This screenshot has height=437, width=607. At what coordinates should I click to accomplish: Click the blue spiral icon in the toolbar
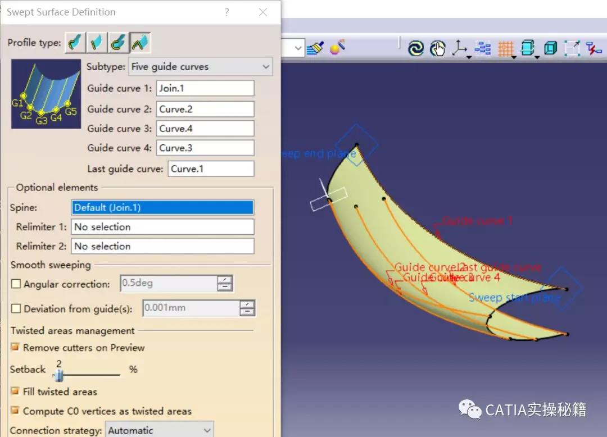[x=415, y=49]
